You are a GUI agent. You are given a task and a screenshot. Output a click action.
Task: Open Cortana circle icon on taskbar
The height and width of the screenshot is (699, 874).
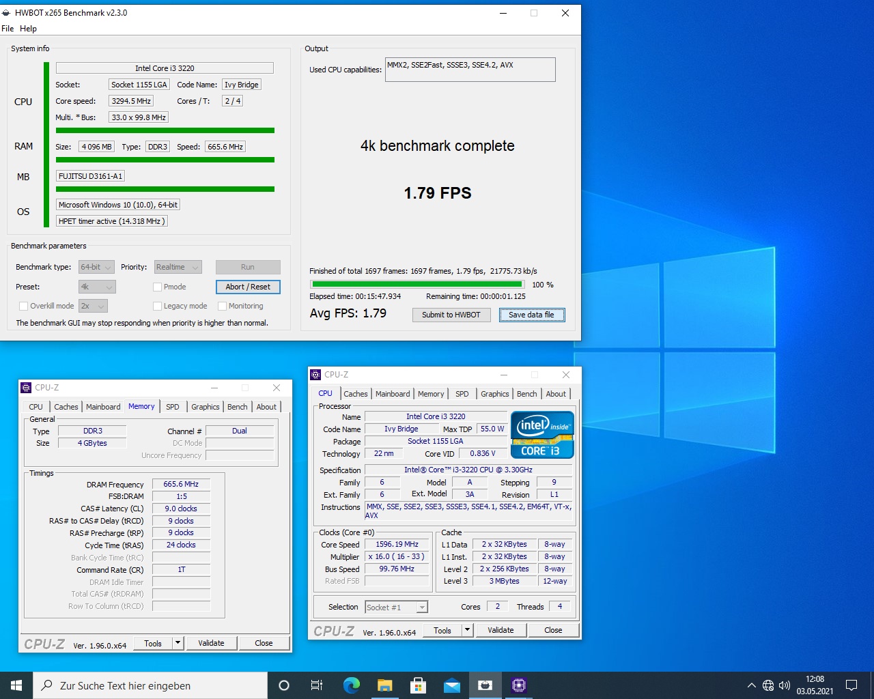284,685
